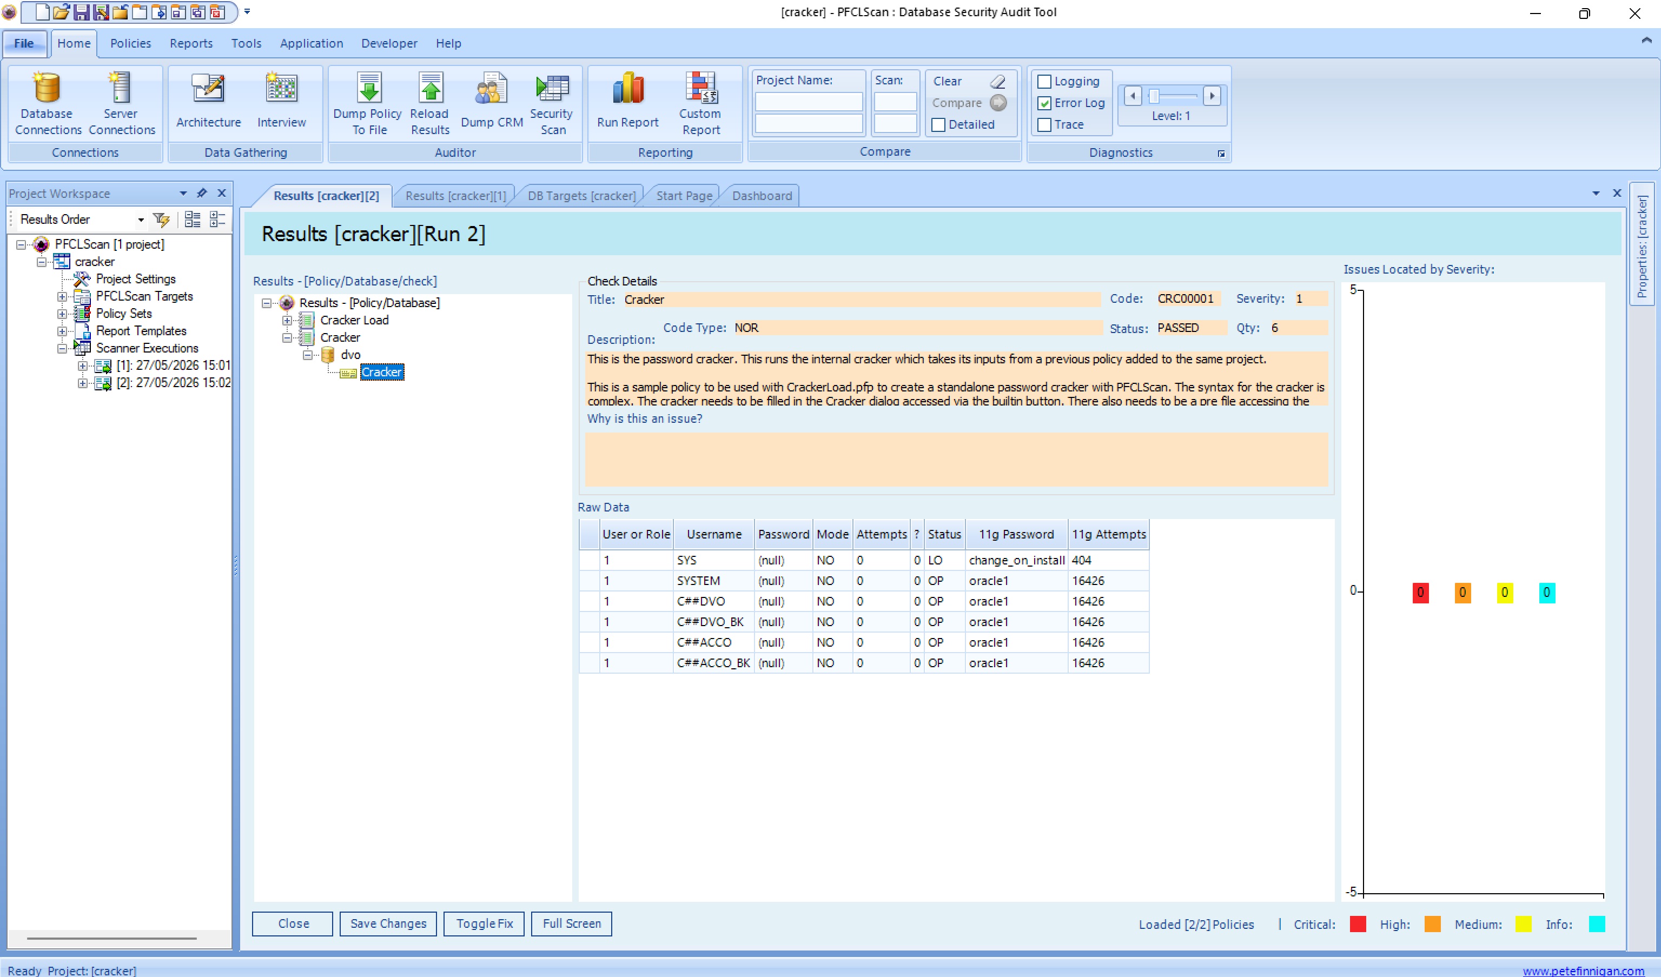Start a Security Scan
The image size is (1661, 977).
[x=552, y=103]
